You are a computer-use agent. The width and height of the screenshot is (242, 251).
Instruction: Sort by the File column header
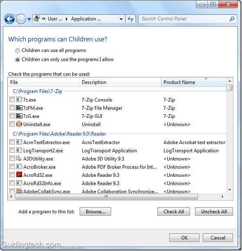tap(43, 82)
